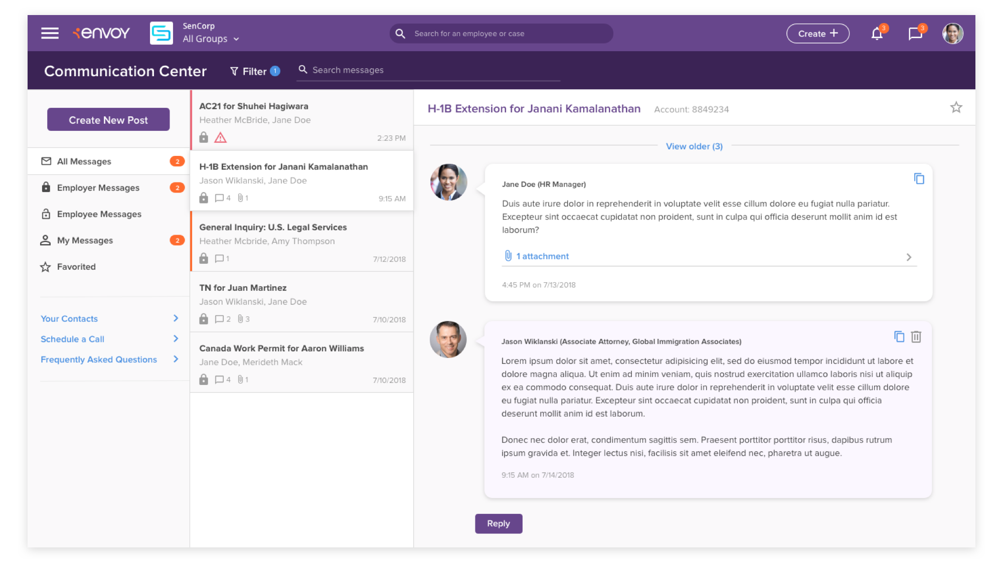1003x571 pixels.
Task: Click lock icon on Canada Work Permit thread
Action: point(204,379)
